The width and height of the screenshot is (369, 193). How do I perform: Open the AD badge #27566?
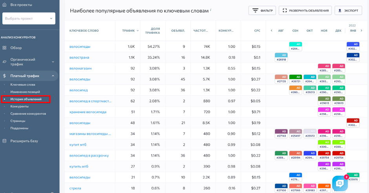(x=296, y=188)
